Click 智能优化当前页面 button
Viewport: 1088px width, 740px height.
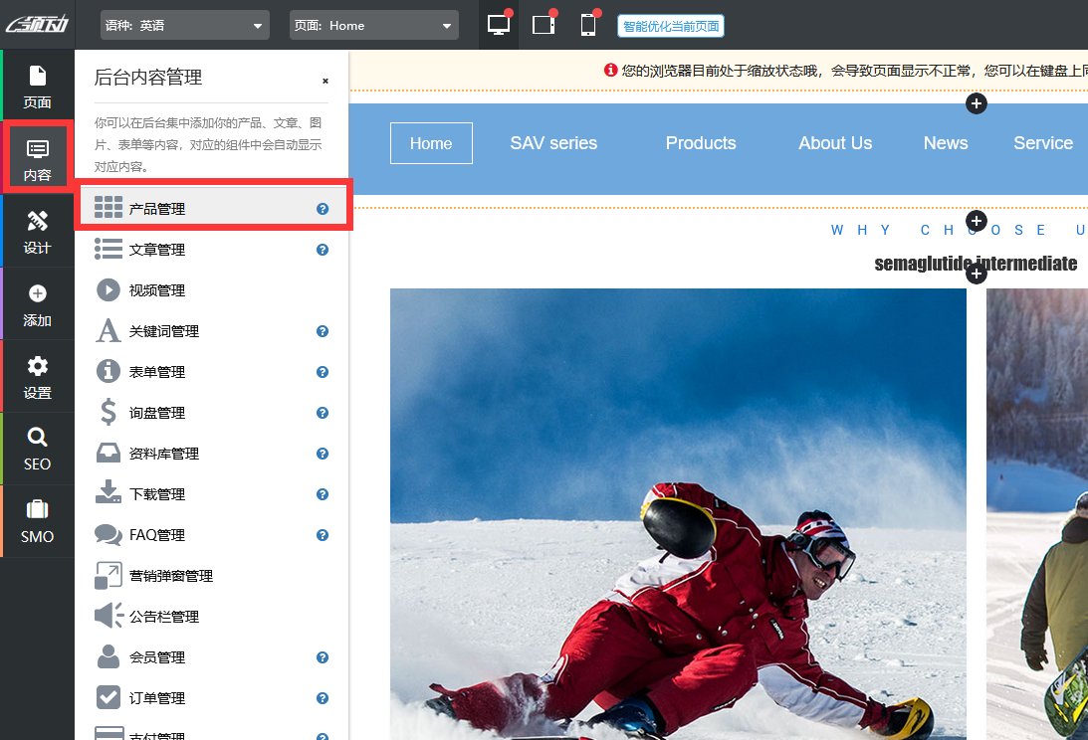click(670, 26)
